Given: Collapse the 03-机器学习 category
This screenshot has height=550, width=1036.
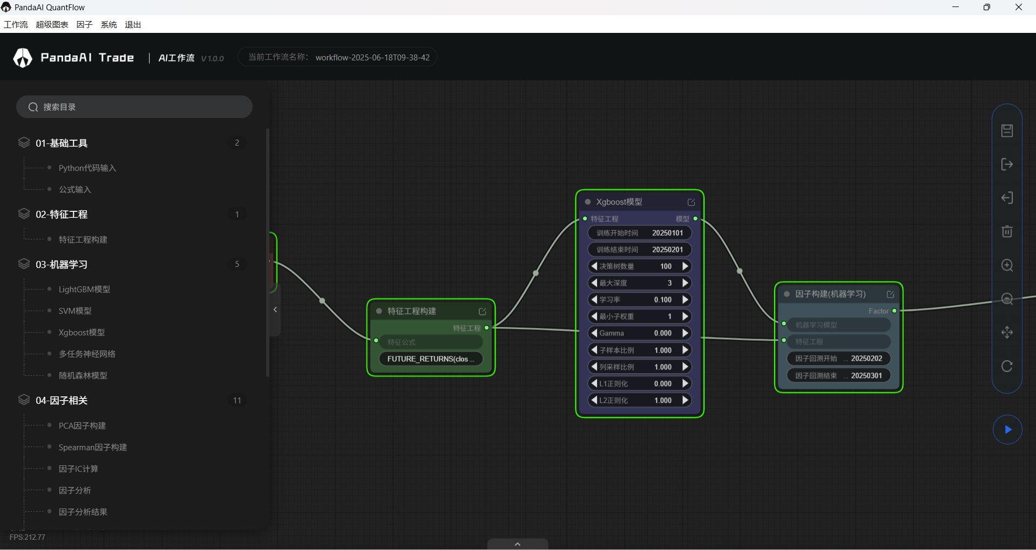Looking at the screenshot, I should click(62, 264).
